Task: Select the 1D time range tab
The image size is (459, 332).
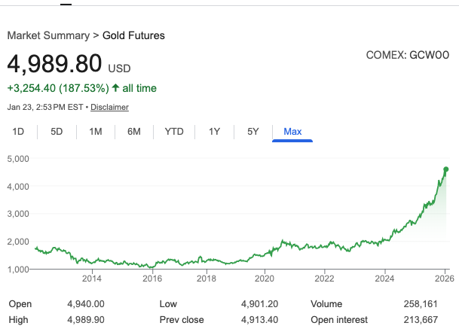Action: [19, 132]
